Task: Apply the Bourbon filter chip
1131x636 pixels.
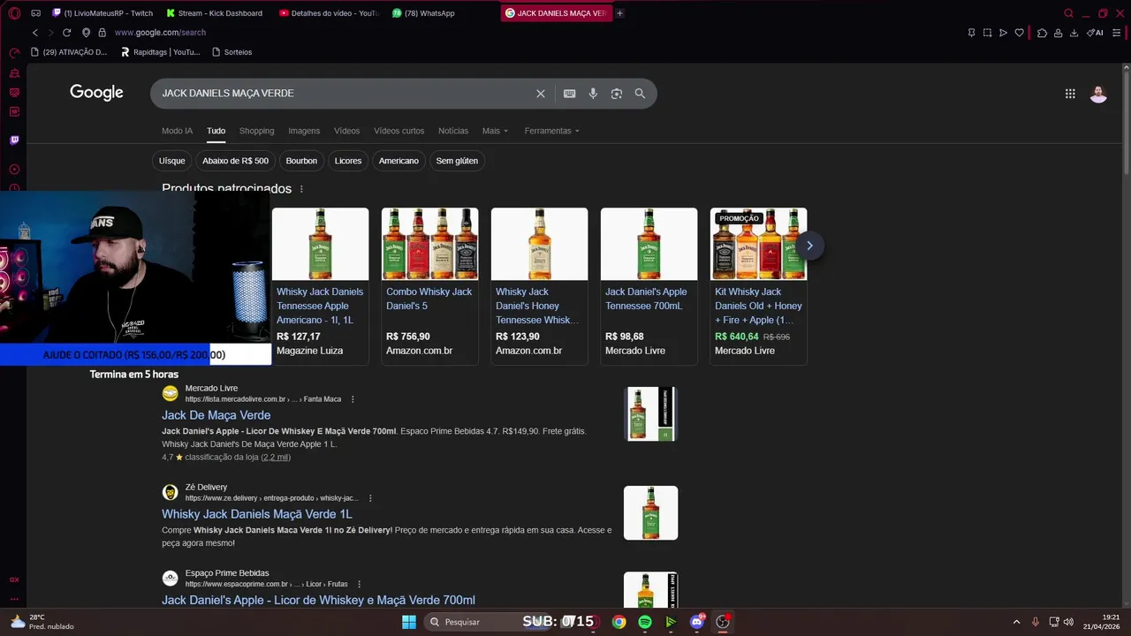Action: click(x=301, y=161)
